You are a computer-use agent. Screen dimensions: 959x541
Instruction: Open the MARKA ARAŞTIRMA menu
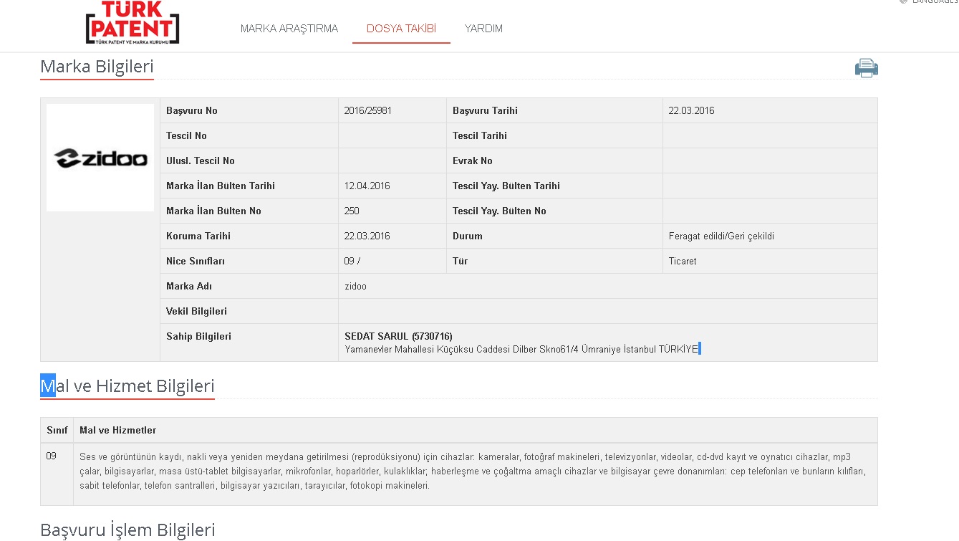289,29
